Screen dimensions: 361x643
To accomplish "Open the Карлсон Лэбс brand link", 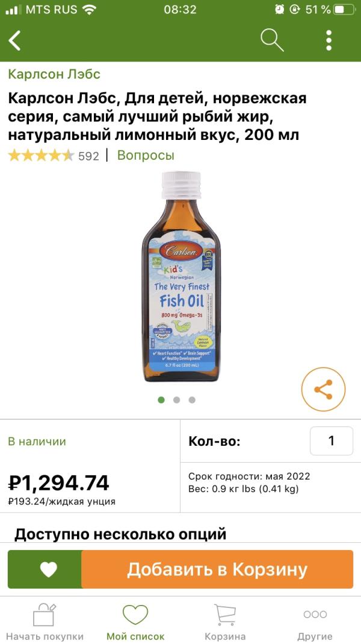I will [54, 74].
